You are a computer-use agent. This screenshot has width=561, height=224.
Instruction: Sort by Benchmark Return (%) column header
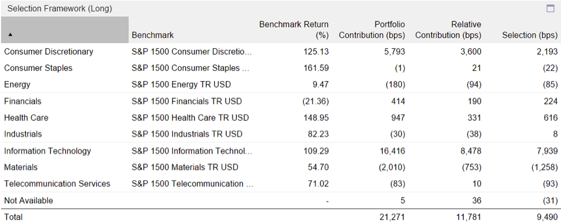point(294,30)
